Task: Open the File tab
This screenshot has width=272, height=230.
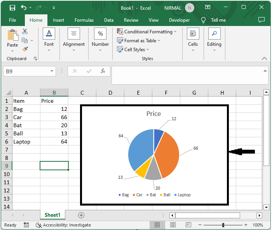Action: 12,20
